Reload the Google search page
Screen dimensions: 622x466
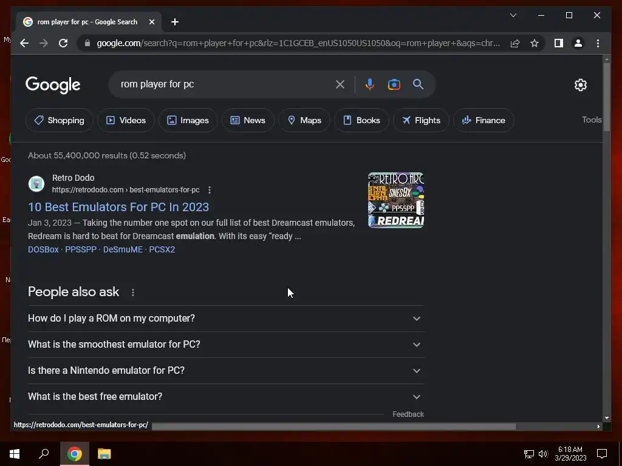[63, 43]
